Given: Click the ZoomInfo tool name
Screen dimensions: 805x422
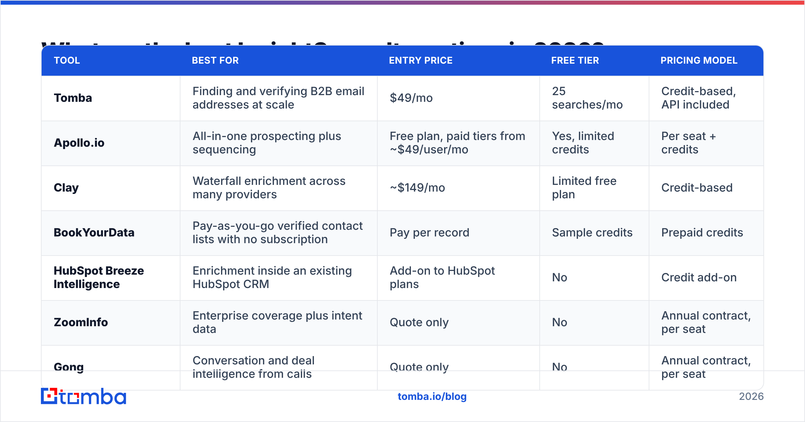Looking at the screenshot, I should pos(81,322).
